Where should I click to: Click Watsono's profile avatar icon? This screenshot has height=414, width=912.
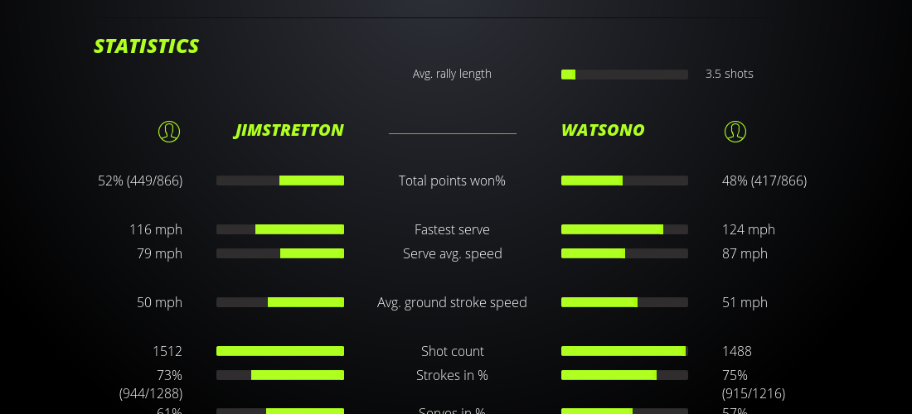pos(735,131)
